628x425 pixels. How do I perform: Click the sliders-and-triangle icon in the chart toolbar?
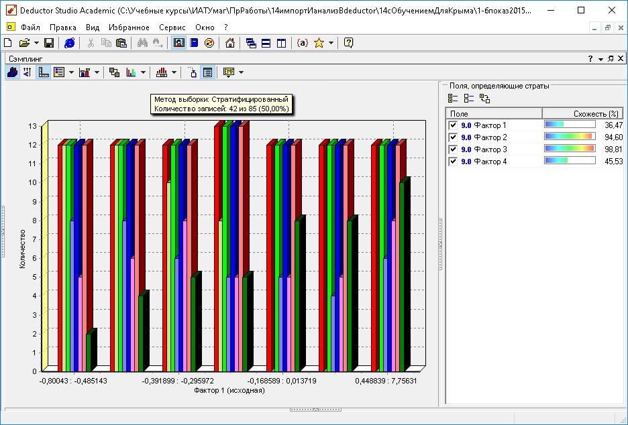(x=28, y=72)
